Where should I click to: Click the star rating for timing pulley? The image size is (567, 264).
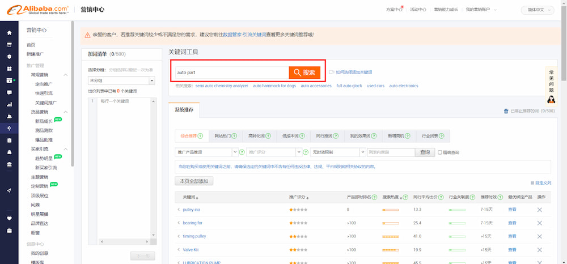coord(298,237)
